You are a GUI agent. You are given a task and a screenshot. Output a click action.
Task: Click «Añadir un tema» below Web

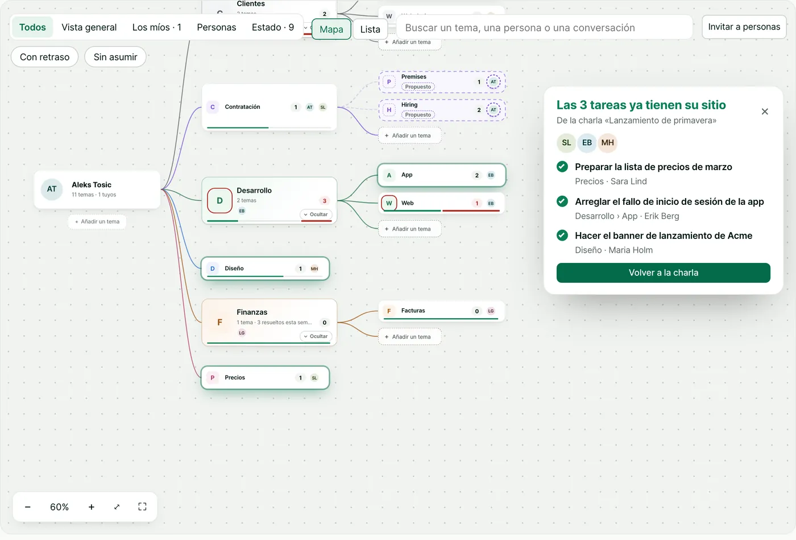[x=410, y=229]
